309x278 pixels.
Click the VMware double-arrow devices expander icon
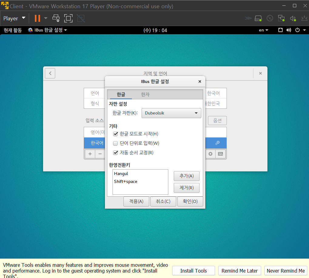[248, 18]
